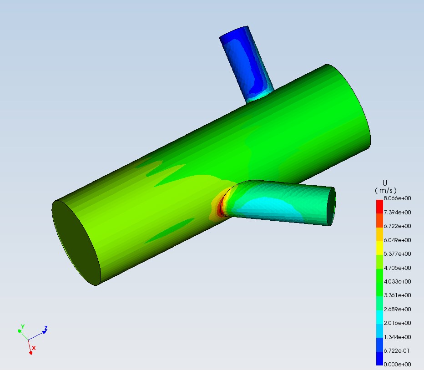
Task: Click the legend value 6.722e+00
Action: click(397, 226)
